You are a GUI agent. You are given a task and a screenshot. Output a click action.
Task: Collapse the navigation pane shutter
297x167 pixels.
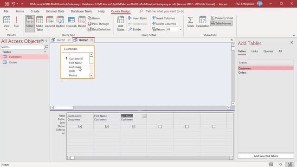point(46,41)
